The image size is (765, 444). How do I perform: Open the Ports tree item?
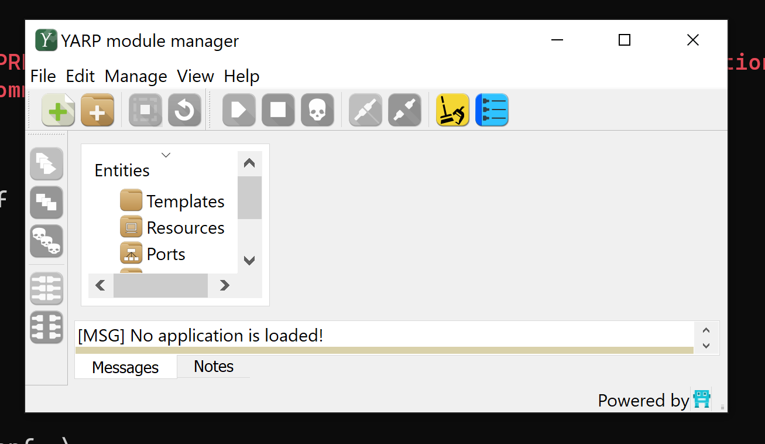pyautogui.click(x=166, y=254)
